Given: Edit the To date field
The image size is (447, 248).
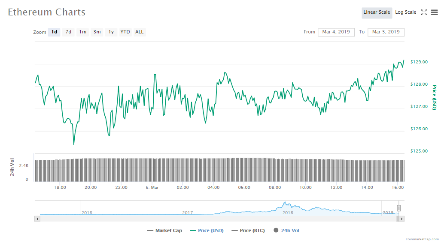Looking at the screenshot, I should pos(386,32).
